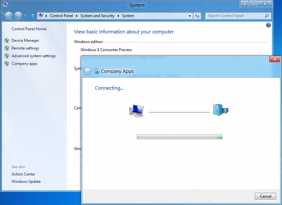The width and height of the screenshot is (282, 205).
Task: Open Windows Update link
Action: (x=26, y=181)
